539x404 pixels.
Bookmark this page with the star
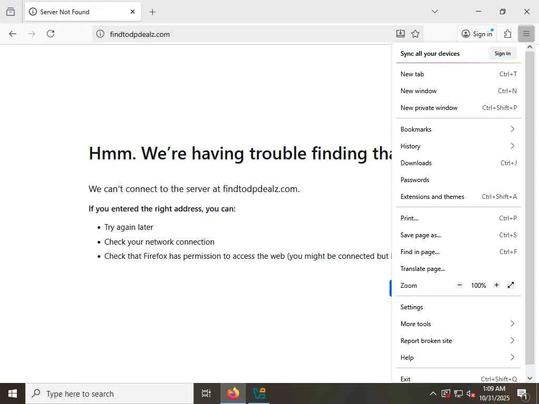(415, 34)
